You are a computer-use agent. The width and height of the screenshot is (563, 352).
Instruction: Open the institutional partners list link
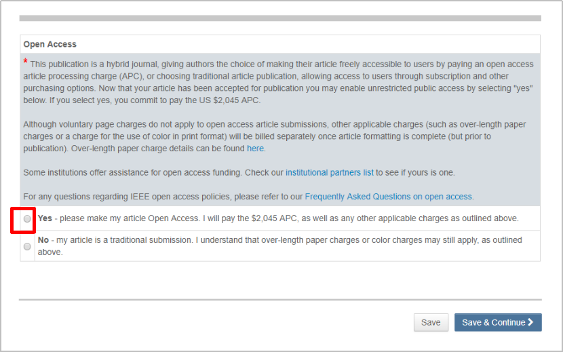coord(329,173)
